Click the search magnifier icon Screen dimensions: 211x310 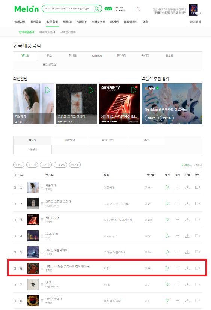(97, 9)
